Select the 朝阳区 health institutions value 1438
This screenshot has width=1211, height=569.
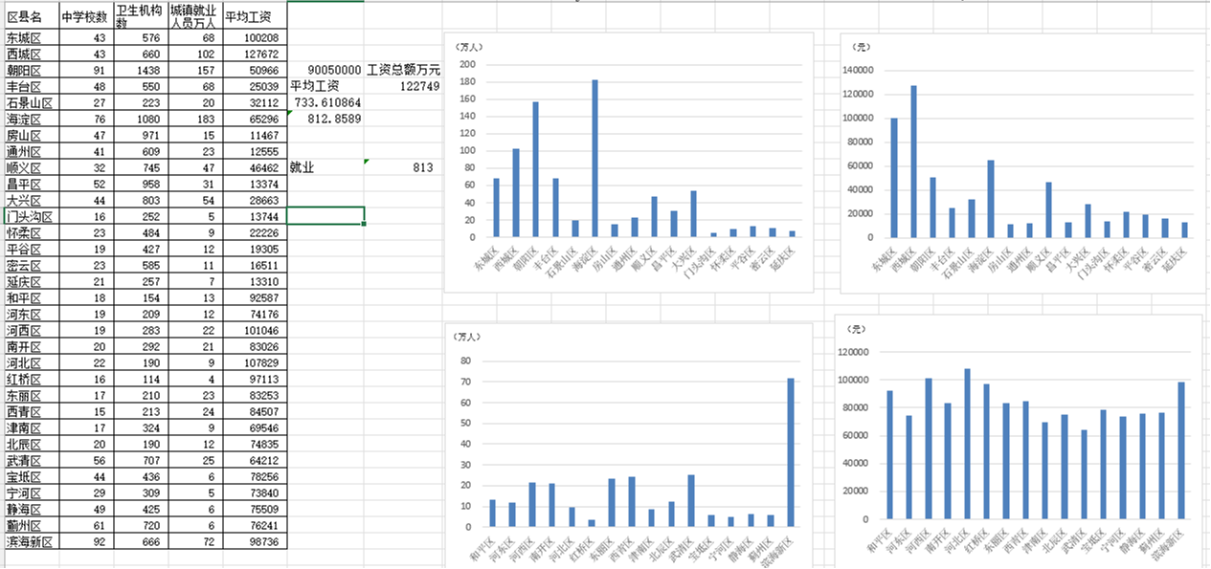[x=141, y=71]
